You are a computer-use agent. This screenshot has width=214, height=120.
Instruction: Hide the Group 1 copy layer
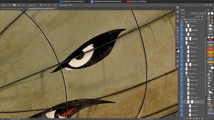182,47
